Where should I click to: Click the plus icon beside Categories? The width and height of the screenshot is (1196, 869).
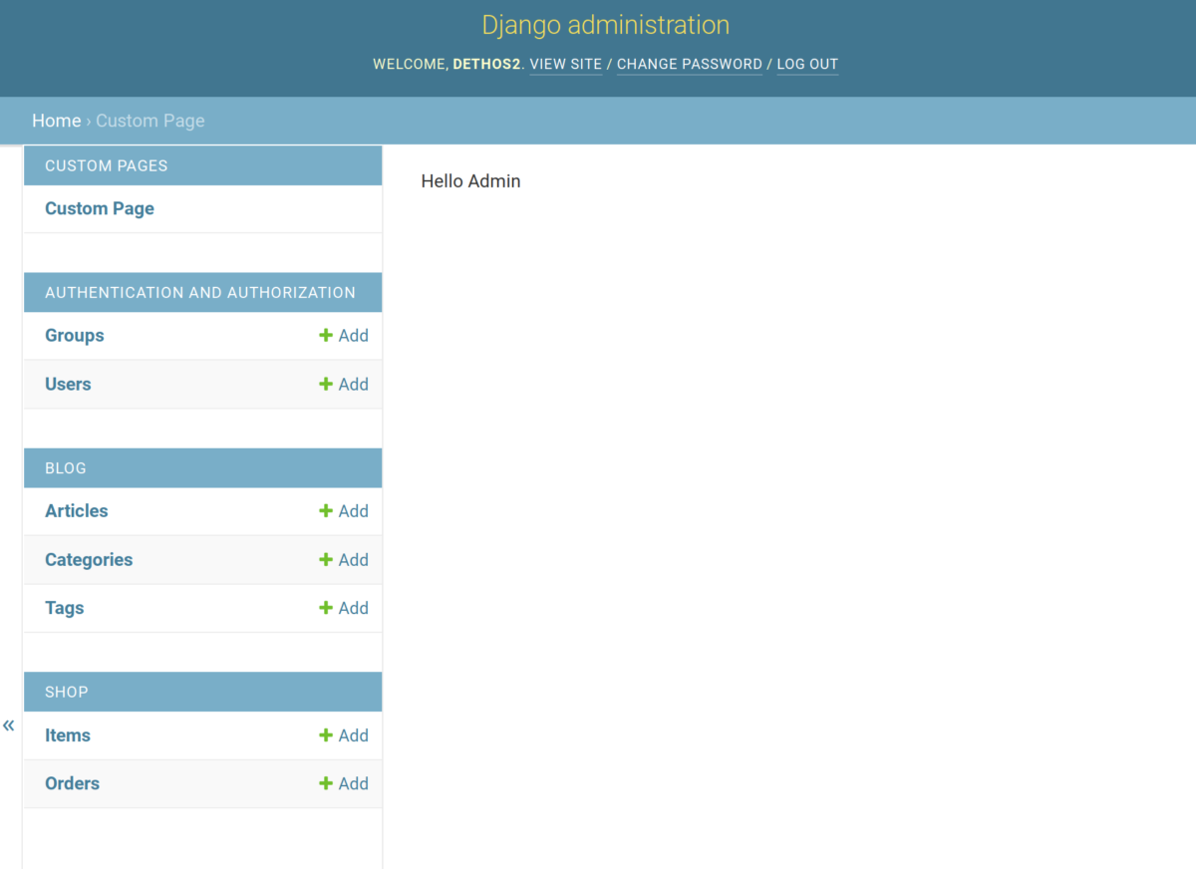click(325, 559)
